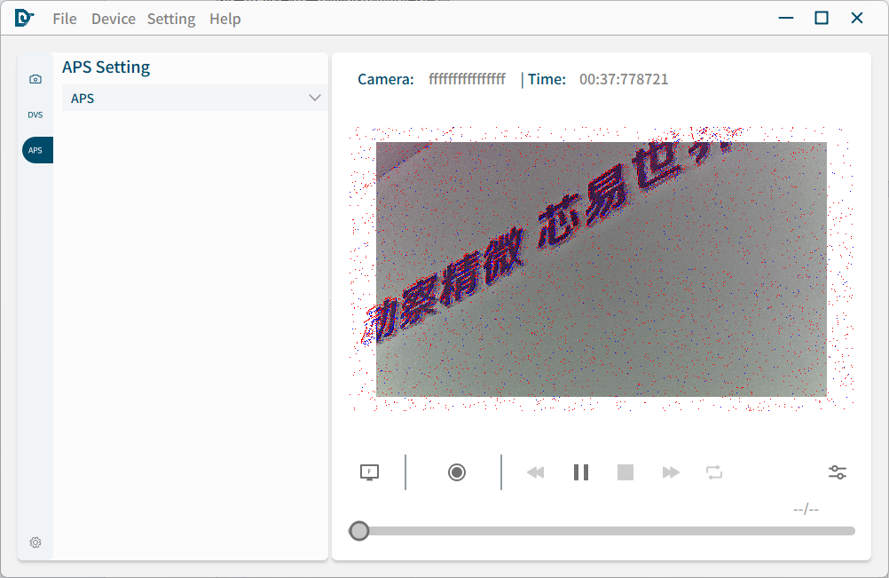Select the camera capture icon in sidebar
Screen dimensions: 889x578
click(35, 78)
